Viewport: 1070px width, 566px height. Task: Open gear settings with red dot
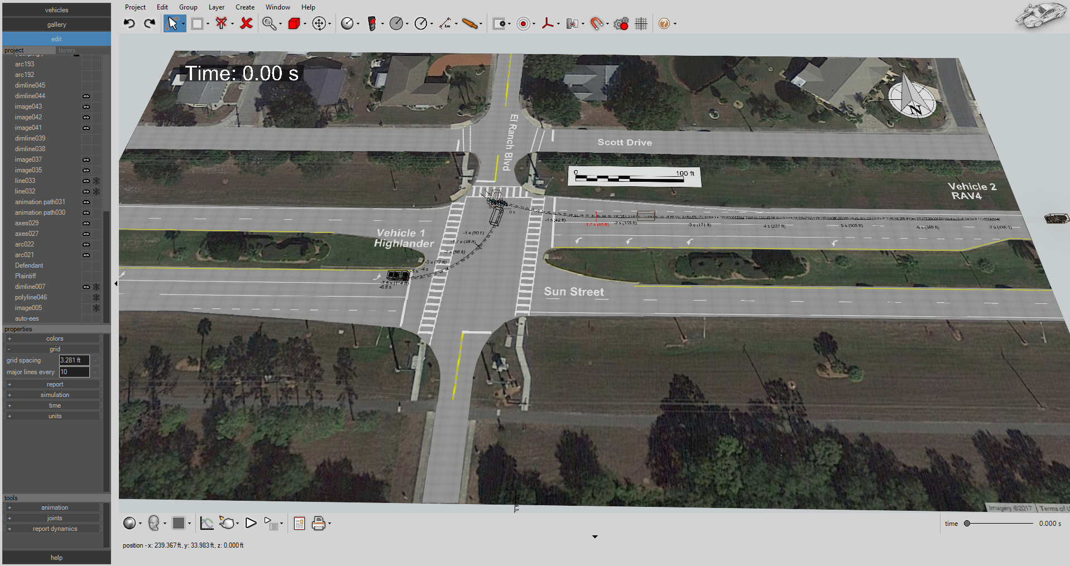point(621,23)
